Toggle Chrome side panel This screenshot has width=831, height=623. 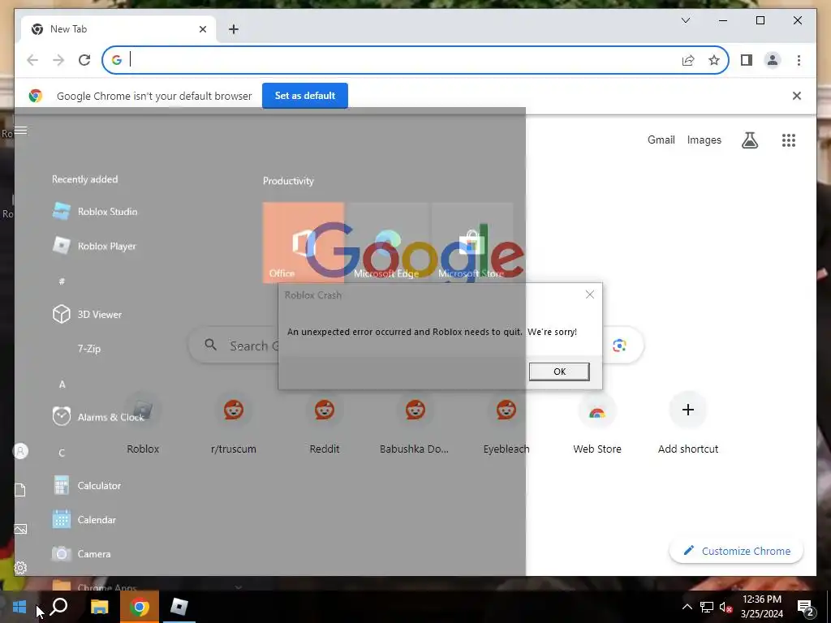[747, 60]
